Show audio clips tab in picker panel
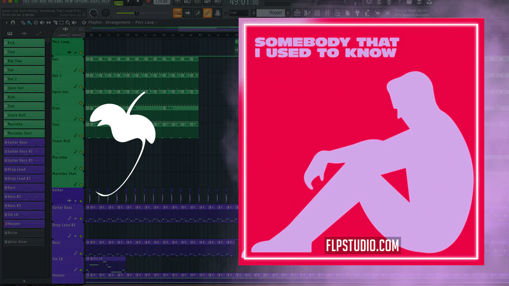 point(24,33)
